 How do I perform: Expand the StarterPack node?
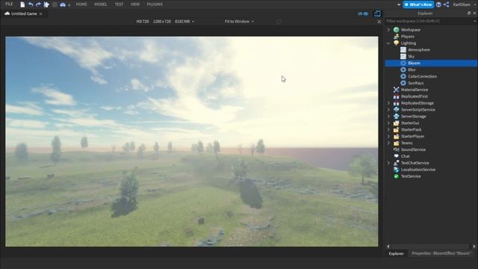tap(388, 129)
